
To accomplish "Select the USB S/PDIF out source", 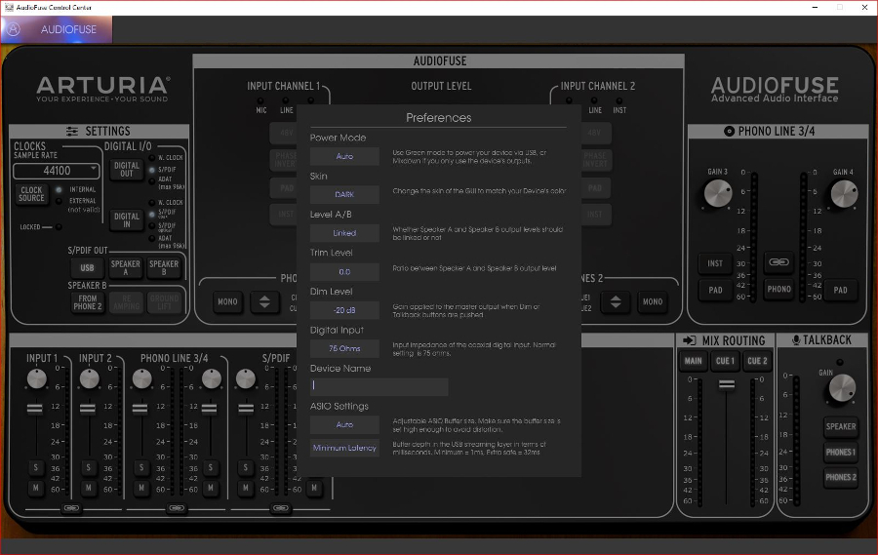I will (88, 267).
